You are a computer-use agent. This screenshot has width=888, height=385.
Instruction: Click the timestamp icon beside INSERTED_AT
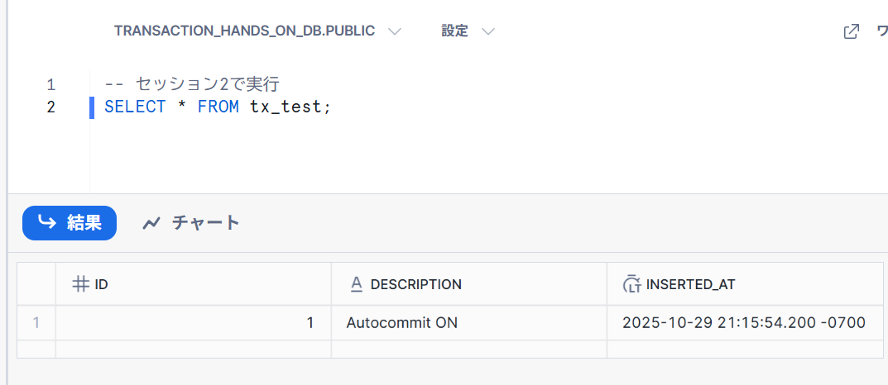coord(632,284)
